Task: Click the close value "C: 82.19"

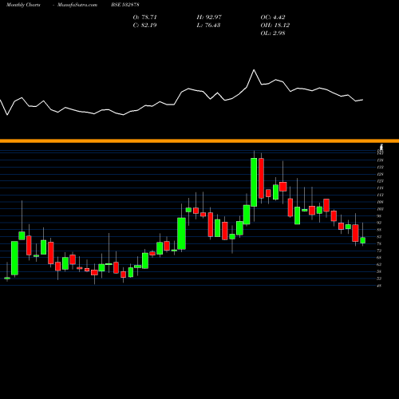Action: [x=144, y=26]
